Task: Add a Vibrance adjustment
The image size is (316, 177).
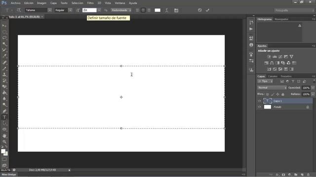Action: (291, 57)
